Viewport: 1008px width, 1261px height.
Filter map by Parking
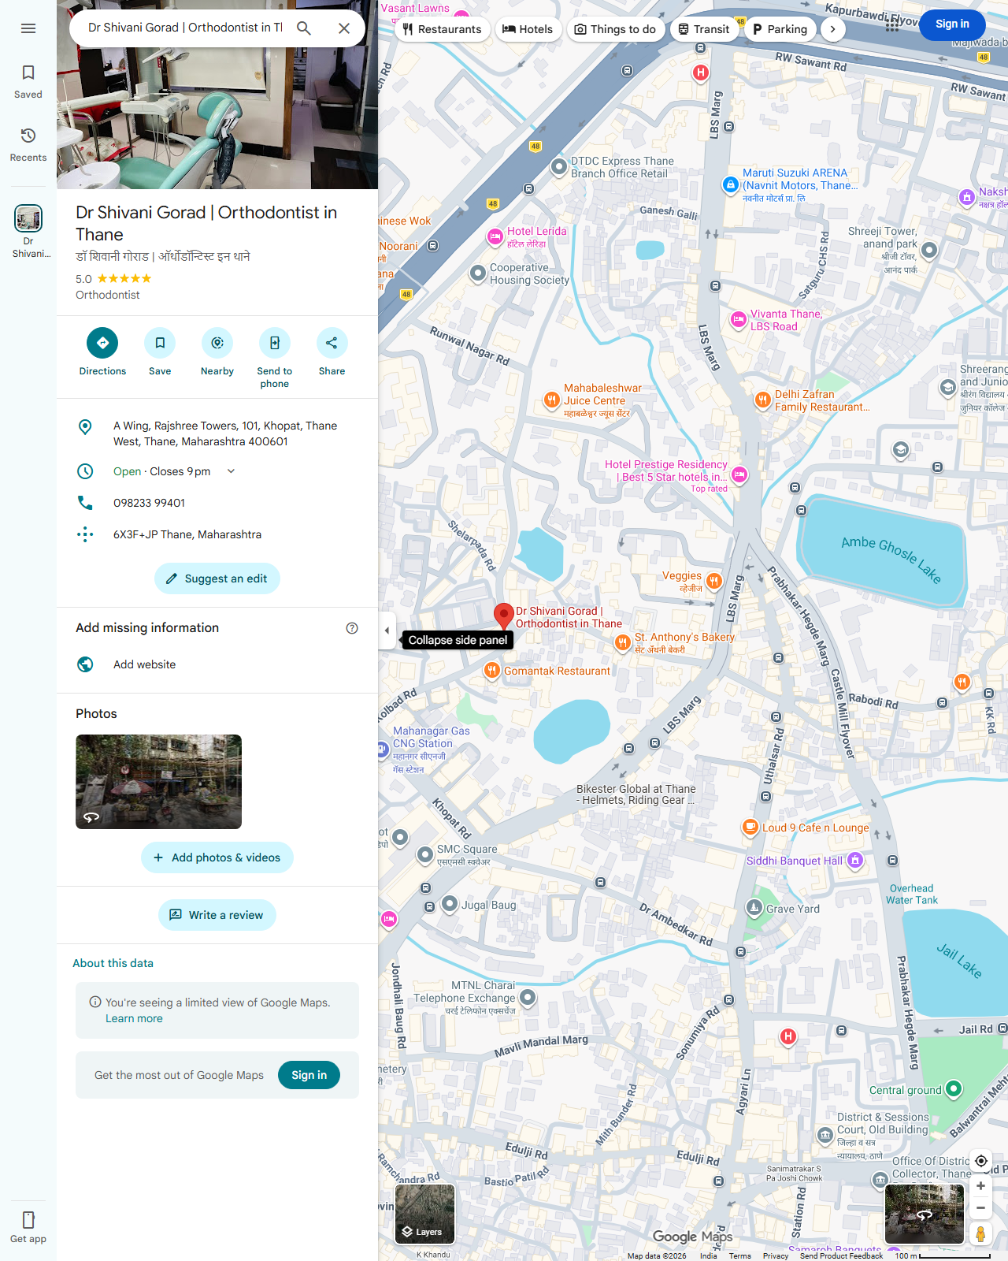(x=780, y=29)
